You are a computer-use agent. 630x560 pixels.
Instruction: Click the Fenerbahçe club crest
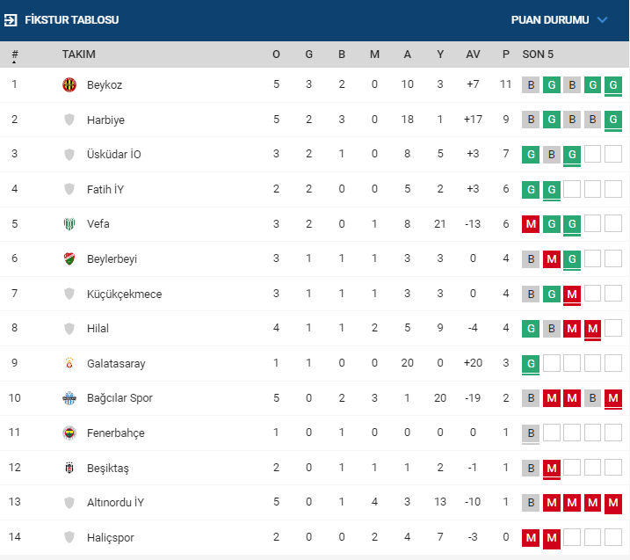click(x=69, y=433)
